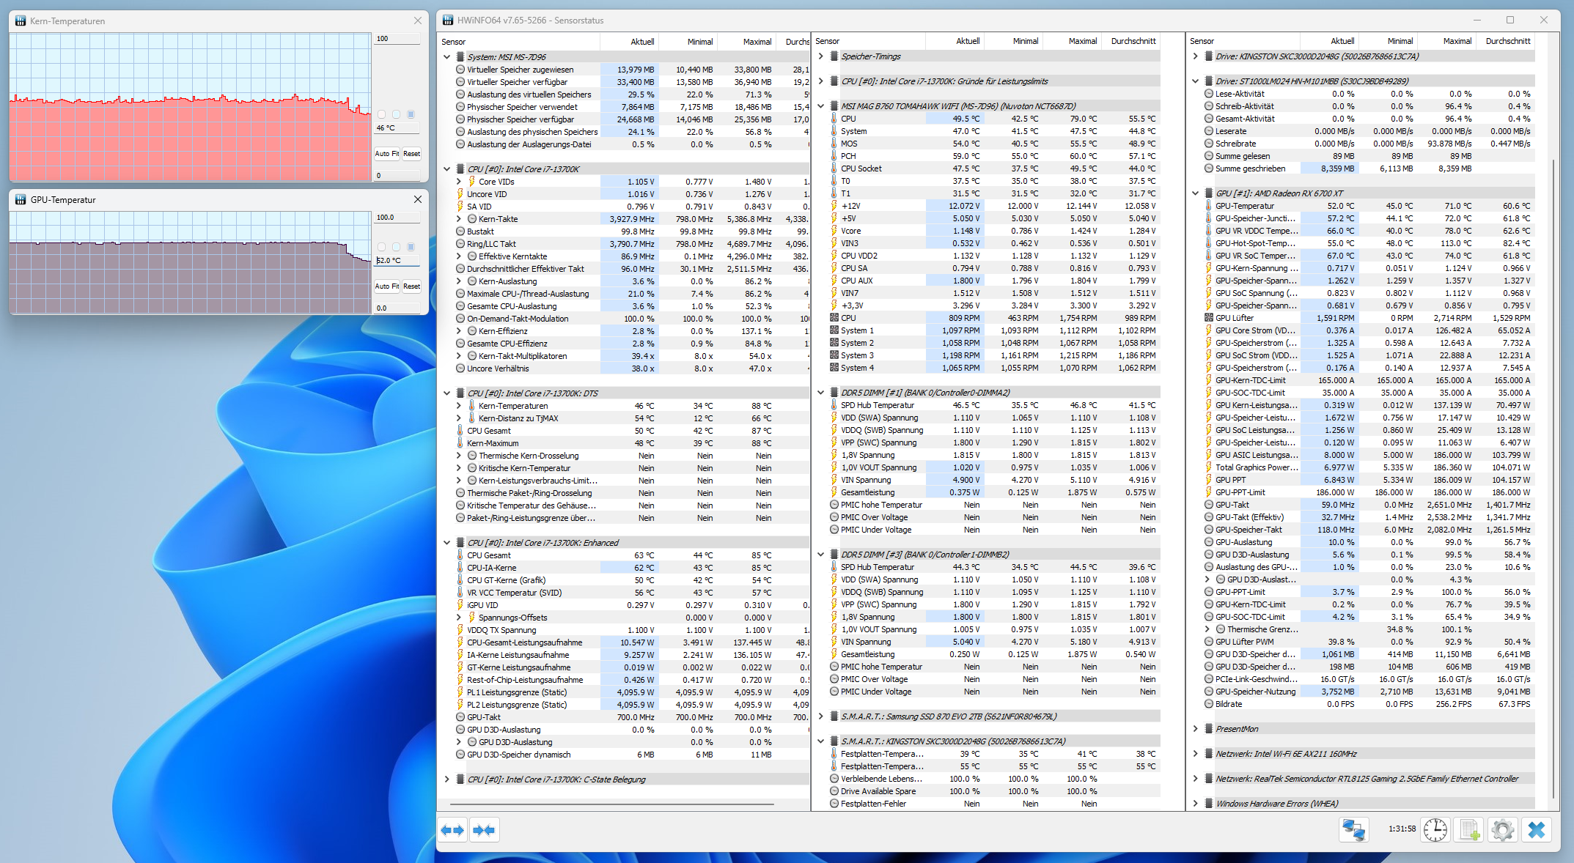Click the Maximal column header in left panel
The width and height of the screenshot is (1574, 863).
pos(757,42)
